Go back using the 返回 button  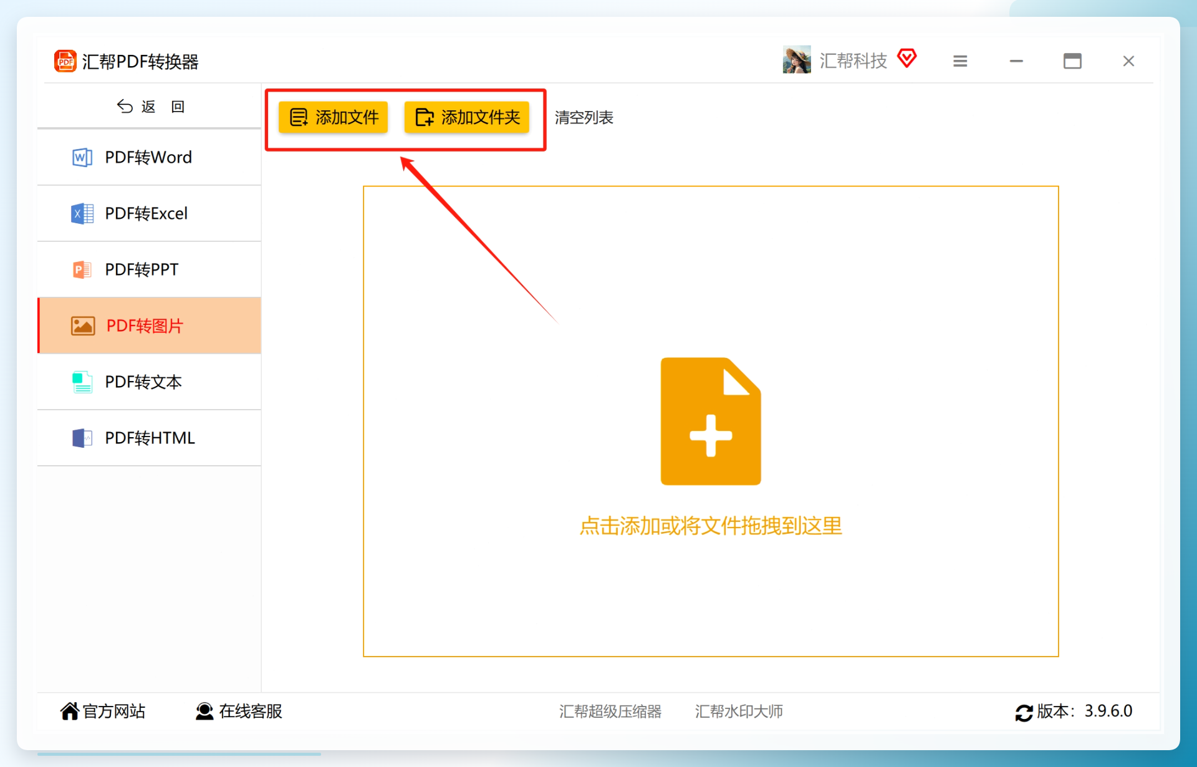pyautogui.click(x=150, y=107)
